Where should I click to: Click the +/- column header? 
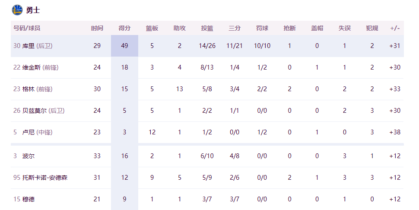click(x=395, y=28)
